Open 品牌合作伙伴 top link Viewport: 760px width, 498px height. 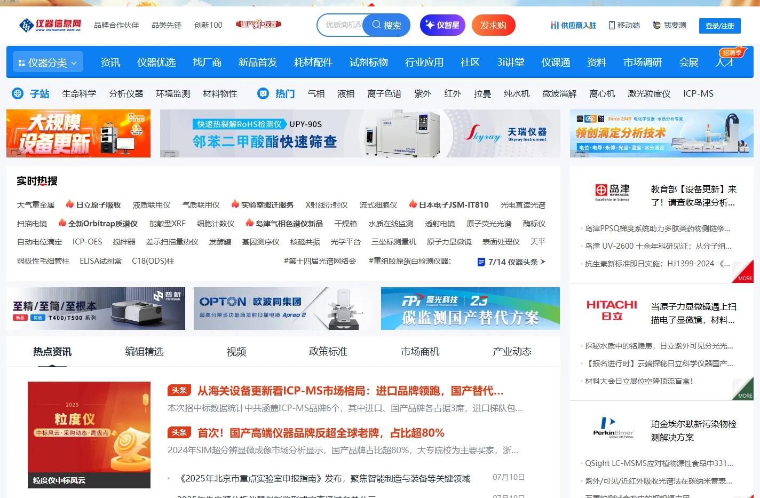point(116,25)
